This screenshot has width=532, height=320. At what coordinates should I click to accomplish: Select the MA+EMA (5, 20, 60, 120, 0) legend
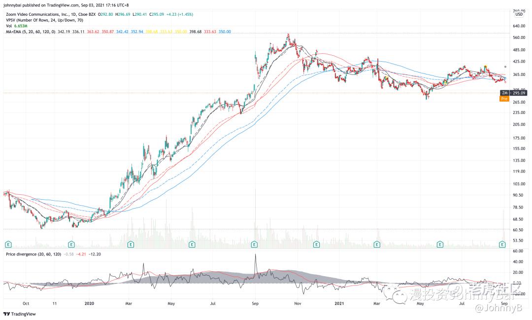coord(31,32)
